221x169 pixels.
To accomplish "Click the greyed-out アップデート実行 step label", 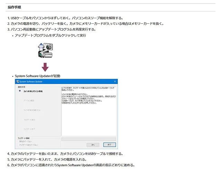I will coord(29,120).
